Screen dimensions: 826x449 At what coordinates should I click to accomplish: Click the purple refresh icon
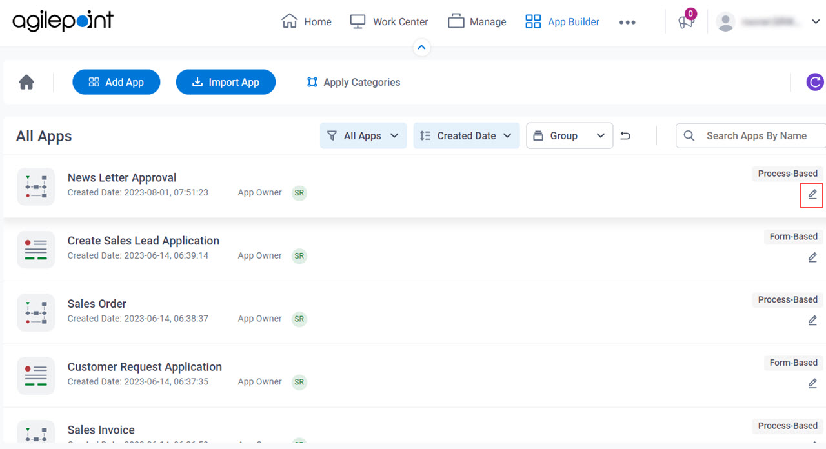click(815, 82)
